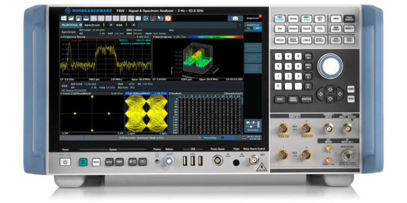The height and width of the screenshot is (203, 407).
Task: Click the open folder icon in toolbar
Action: (x=72, y=18)
